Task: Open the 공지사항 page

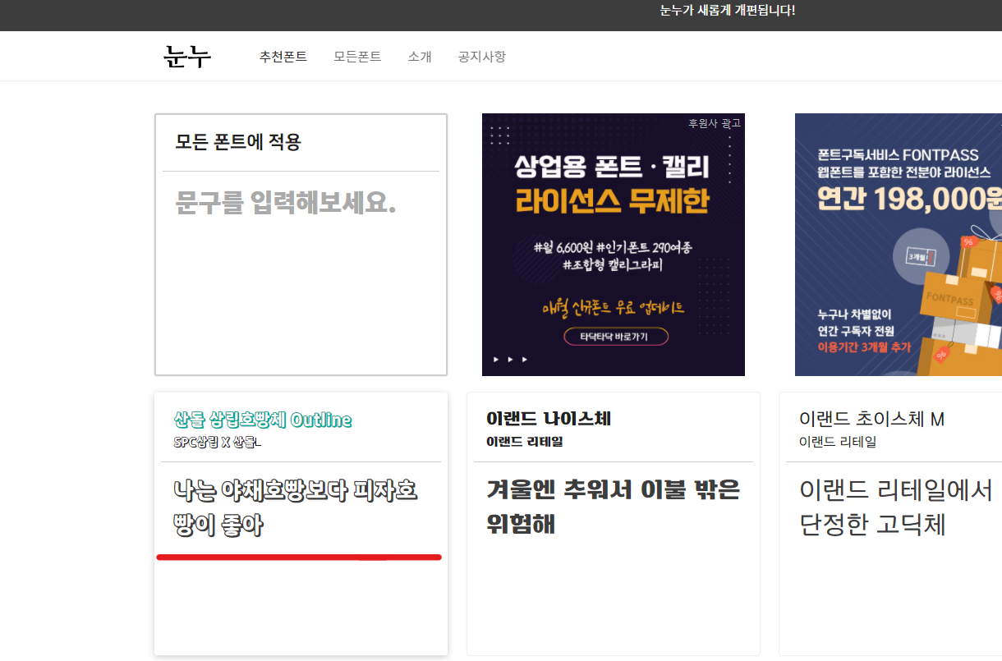Action: 482,57
